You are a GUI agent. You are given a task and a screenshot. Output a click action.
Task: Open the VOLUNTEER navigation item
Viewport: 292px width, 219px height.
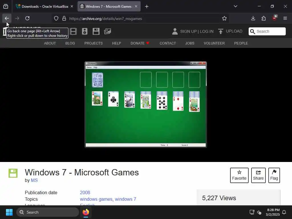[214, 43]
